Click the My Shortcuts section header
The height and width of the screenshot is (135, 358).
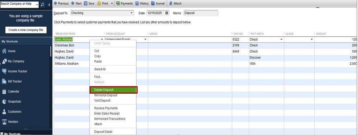tap(10, 42)
